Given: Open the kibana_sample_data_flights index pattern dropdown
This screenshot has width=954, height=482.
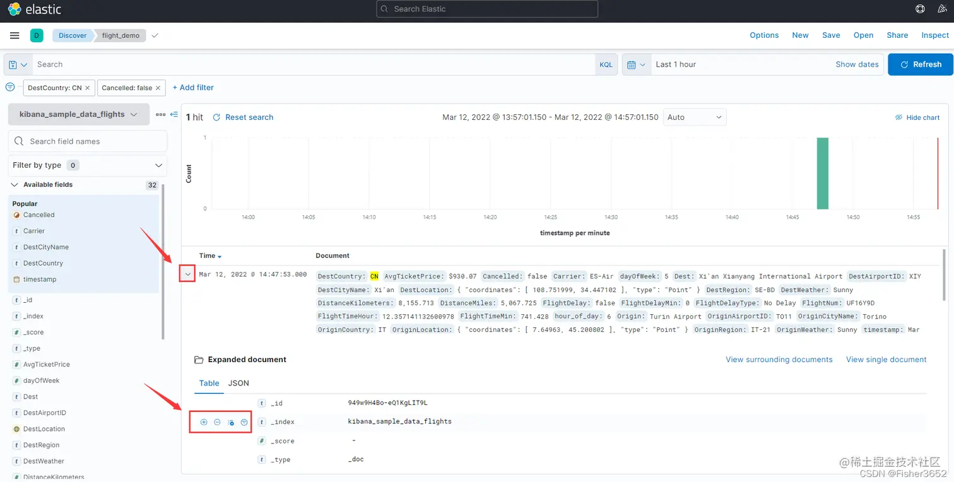Looking at the screenshot, I should point(79,114).
